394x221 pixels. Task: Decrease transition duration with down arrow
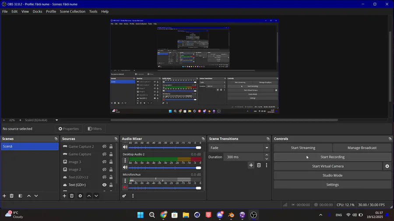point(267,159)
